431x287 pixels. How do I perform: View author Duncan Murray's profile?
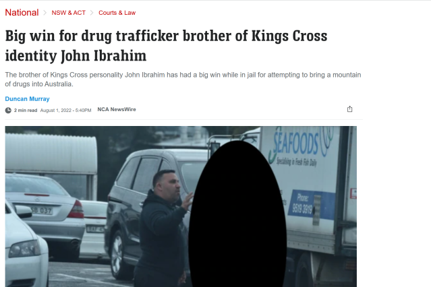27,99
